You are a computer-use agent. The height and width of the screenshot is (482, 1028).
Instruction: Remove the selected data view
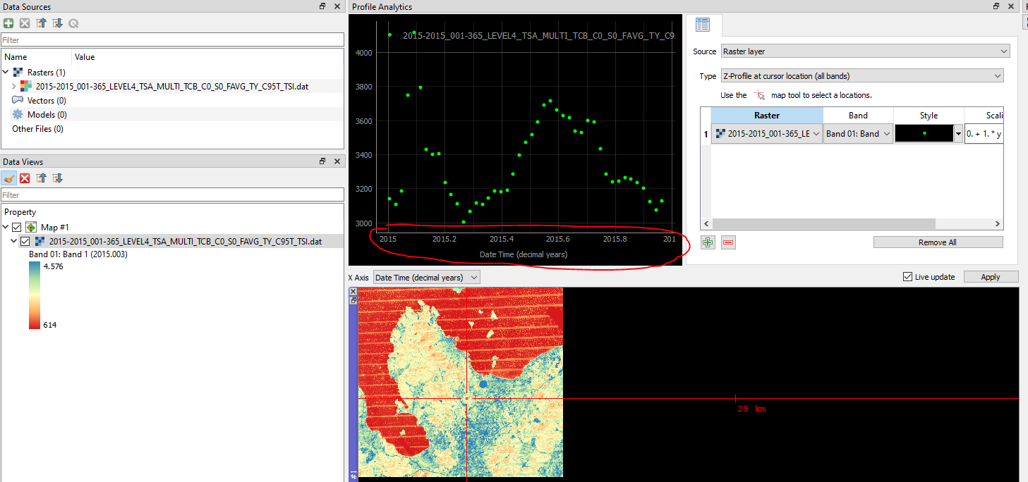24,178
